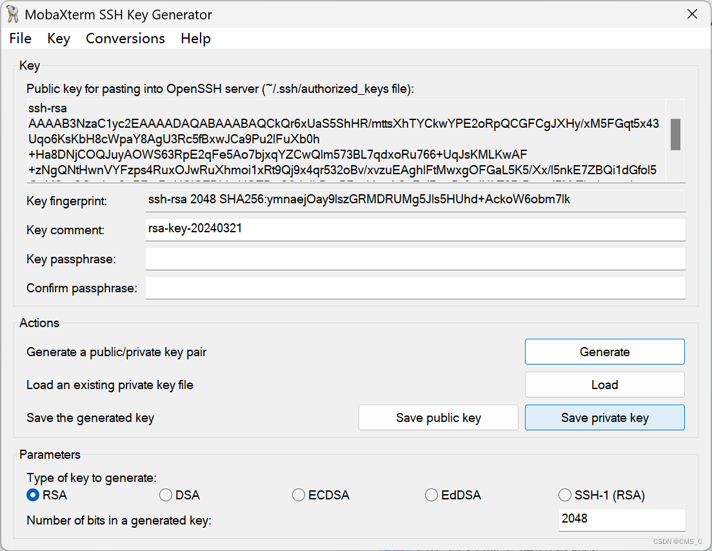
Task: Open the Conversions menu
Action: [x=125, y=39]
